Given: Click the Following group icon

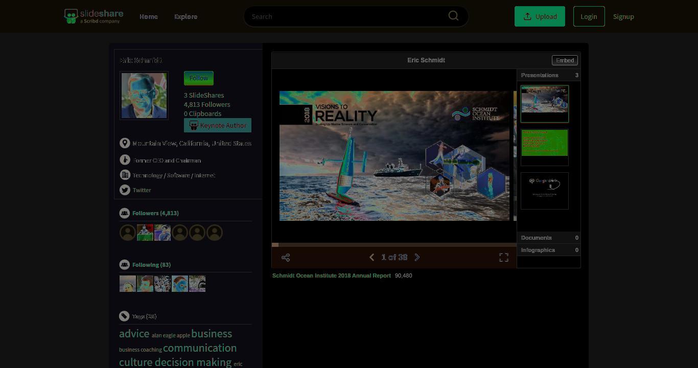Looking at the screenshot, I should click(124, 265).
